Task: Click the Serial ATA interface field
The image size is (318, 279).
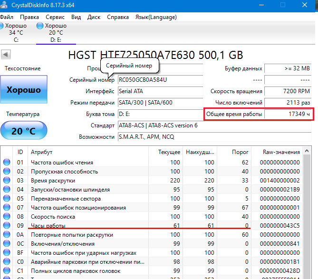Action: 160,91
